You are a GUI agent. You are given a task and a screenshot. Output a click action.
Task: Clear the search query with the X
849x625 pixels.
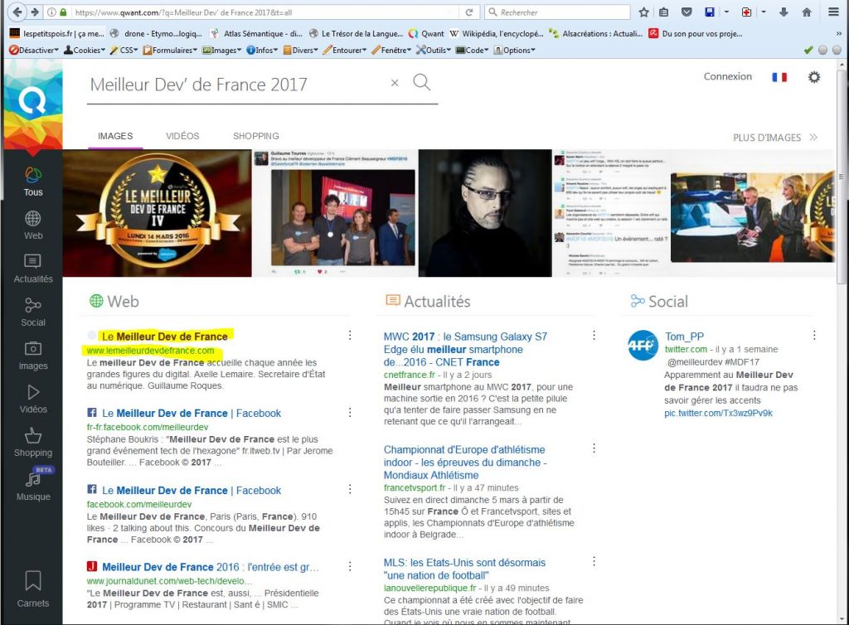point(395,83)
